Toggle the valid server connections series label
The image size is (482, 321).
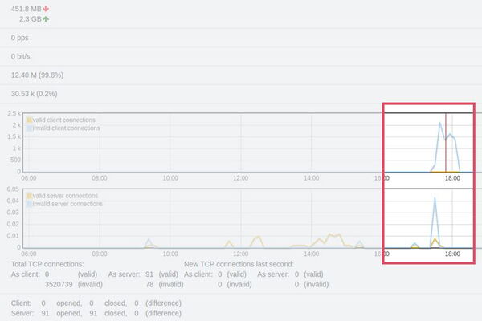[x=66, y=196]
